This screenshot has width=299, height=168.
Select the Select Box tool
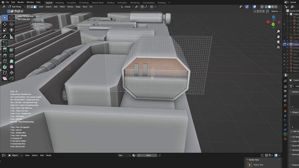(x=5, y=18)
